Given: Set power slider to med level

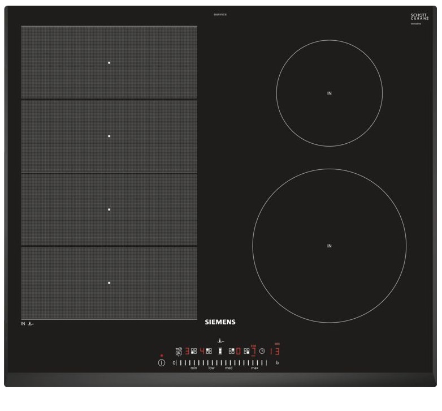Looking at the screenshot, I should [x=229, y=363].
